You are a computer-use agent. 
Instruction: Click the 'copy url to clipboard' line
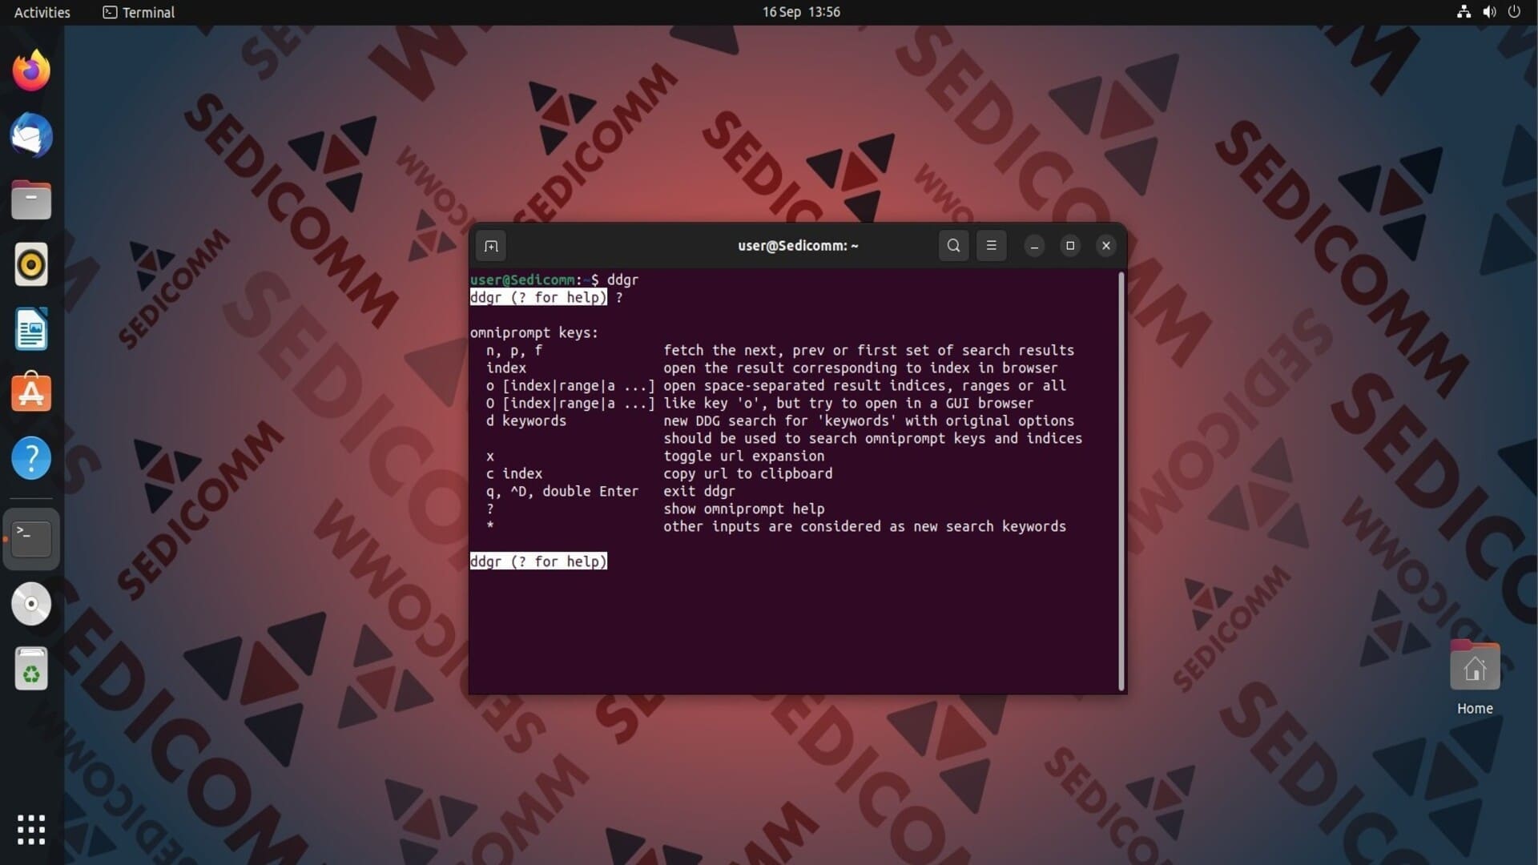click(x=748, y=473)
